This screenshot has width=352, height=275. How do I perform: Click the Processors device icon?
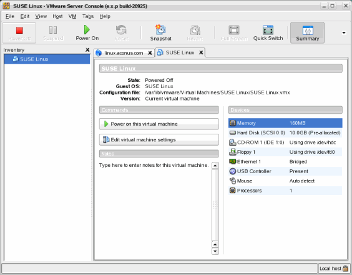[233, 191]
